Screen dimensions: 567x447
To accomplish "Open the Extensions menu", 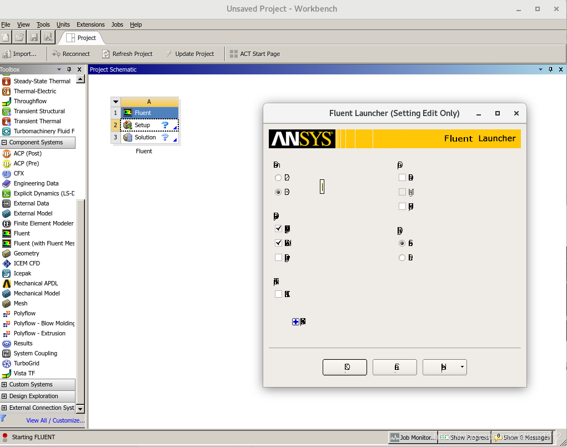I will [x=91, y=24].
